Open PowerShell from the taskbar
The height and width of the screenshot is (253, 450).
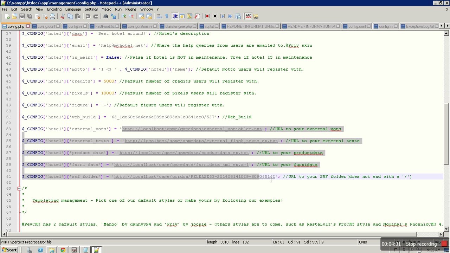click(40, 250)
